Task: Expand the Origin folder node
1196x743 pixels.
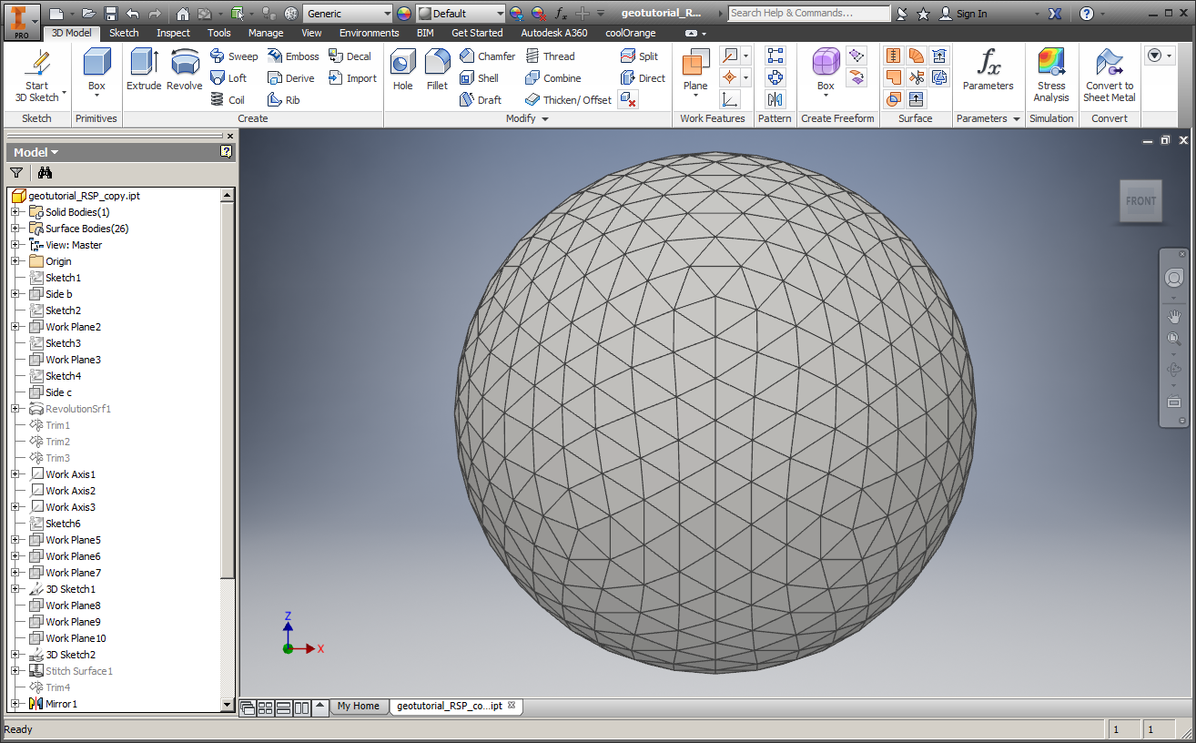Action: tap(15, 261)
